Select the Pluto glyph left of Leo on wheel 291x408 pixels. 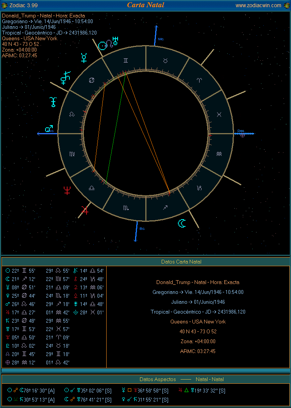53,102
